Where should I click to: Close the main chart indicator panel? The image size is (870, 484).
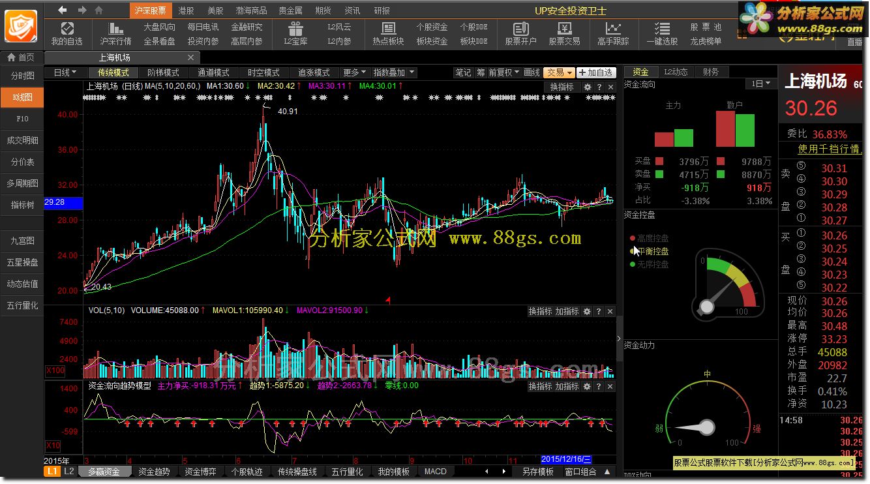point(610,87)
